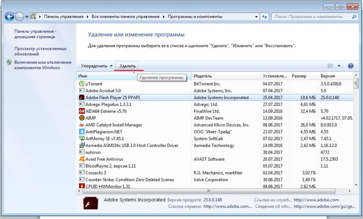Click the CPUID HWMonitor icon
Viewport: 363px width, 219px height.
coord(82,186)
